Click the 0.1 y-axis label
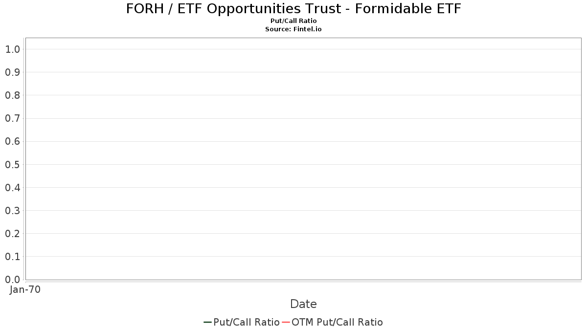 coord(12,256)
